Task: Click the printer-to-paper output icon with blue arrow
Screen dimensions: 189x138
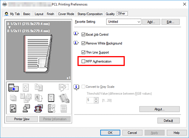Action: pyautogui.click(x=14, y=88)
